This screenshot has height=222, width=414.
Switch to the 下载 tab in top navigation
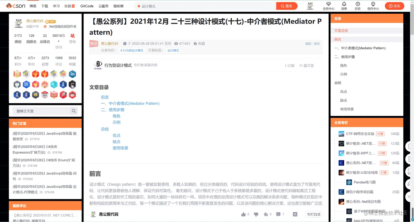coord(44,6)
